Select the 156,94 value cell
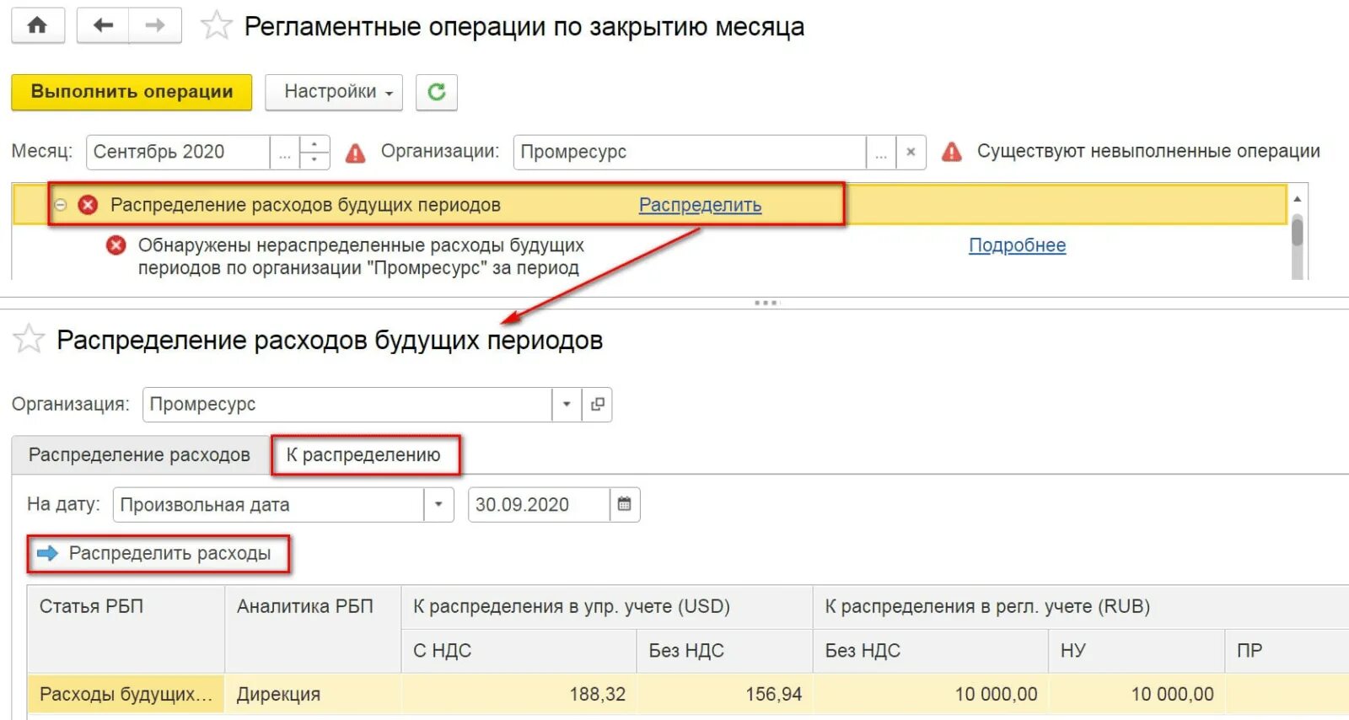Screen dimensions: 1349x720 [x=725, y=694]
